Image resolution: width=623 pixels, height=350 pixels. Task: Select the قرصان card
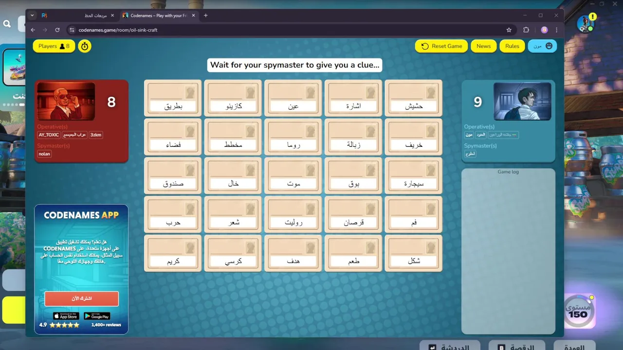(x=353, y=214)
